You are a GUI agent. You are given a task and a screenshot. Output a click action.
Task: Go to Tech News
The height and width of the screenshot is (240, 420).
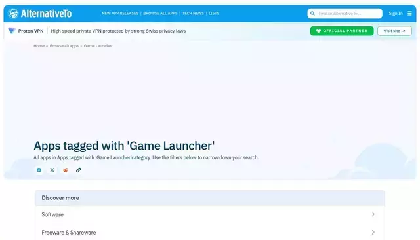click(x=193, y=13)
